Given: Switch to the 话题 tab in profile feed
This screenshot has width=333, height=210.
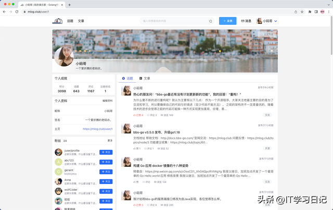Looking at the screenshot, I should [127, 78].
